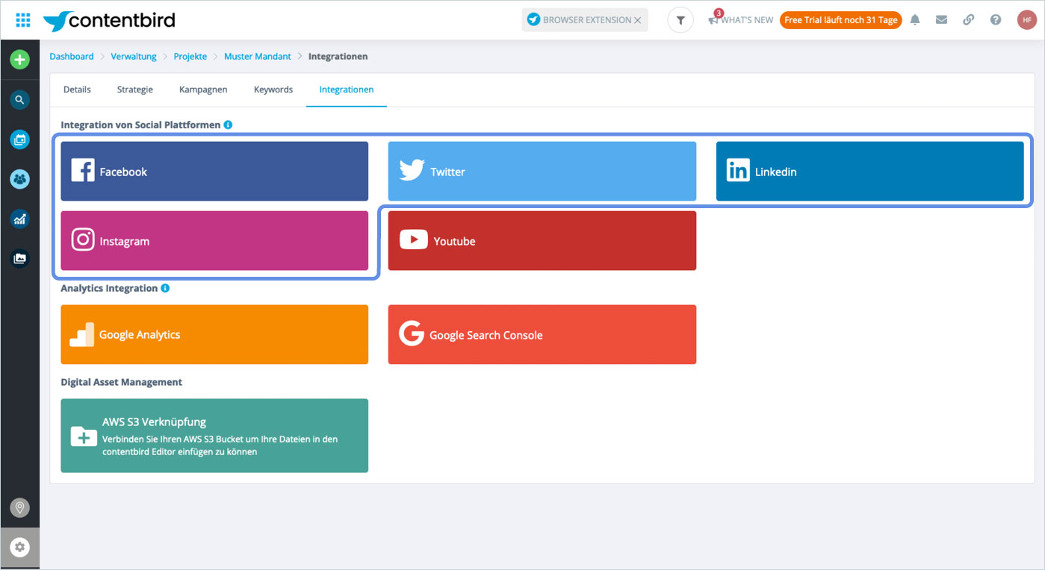Image resolution: width=1045 pixels, height=570 pixels.
Task: Open the calendar icon in sidebar
Action: pos(20,139)
